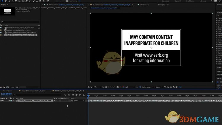Image resolution: width=222 pixels, height=125 pixels.
Task: Click the layer 1 label color swatch
Action: [x=11, y=101]
